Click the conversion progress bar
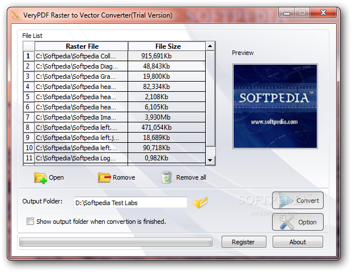Viewport: 352px width, 272px height. (116, 242)
